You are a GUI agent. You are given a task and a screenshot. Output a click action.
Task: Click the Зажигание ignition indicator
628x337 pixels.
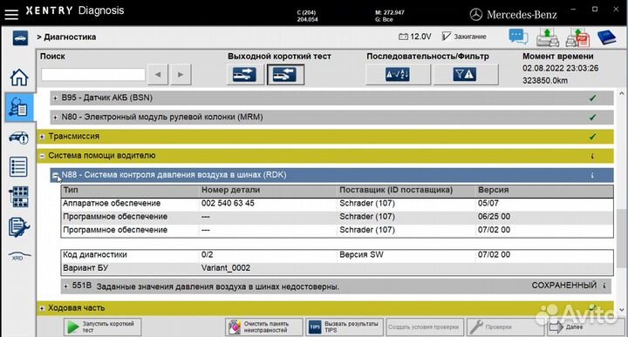464,37
